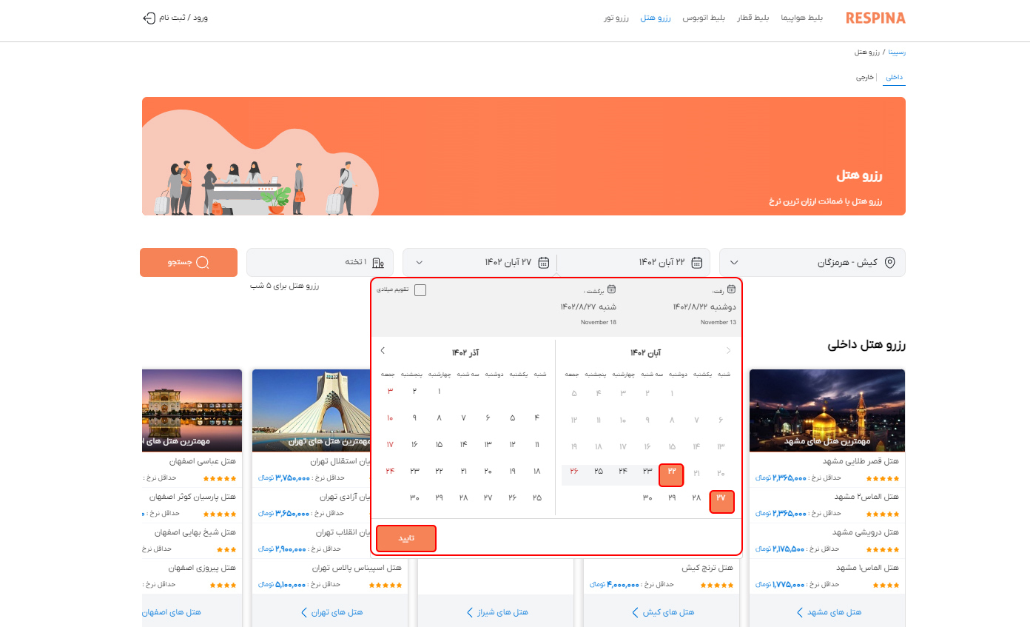
Task: Click the location pin icon in destination field
Action: 890,263
